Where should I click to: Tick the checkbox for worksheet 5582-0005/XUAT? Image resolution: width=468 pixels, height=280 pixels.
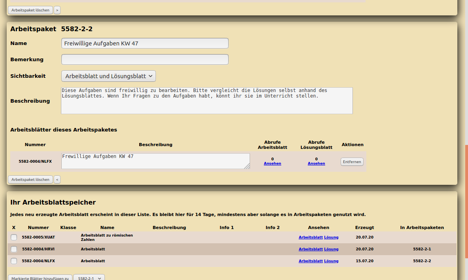[x=14, y=237]
